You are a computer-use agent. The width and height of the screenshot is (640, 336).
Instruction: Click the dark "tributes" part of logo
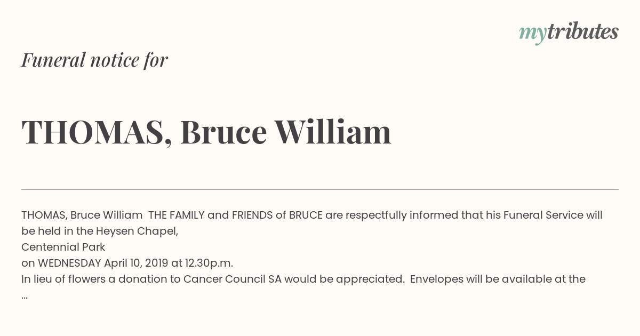(x=583, y=31)
